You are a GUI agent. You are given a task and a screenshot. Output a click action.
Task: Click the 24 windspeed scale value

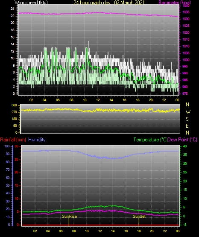point(12,9)
